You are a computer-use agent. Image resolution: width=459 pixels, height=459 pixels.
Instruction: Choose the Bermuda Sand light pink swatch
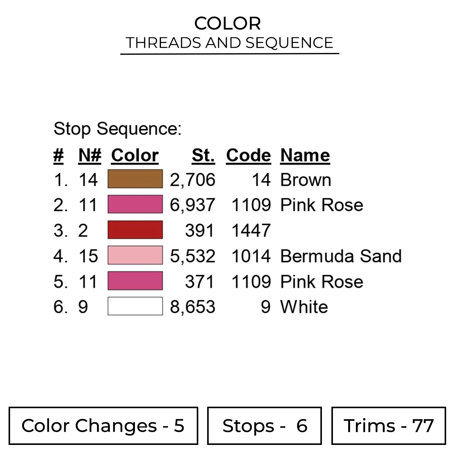coord(135,255)
